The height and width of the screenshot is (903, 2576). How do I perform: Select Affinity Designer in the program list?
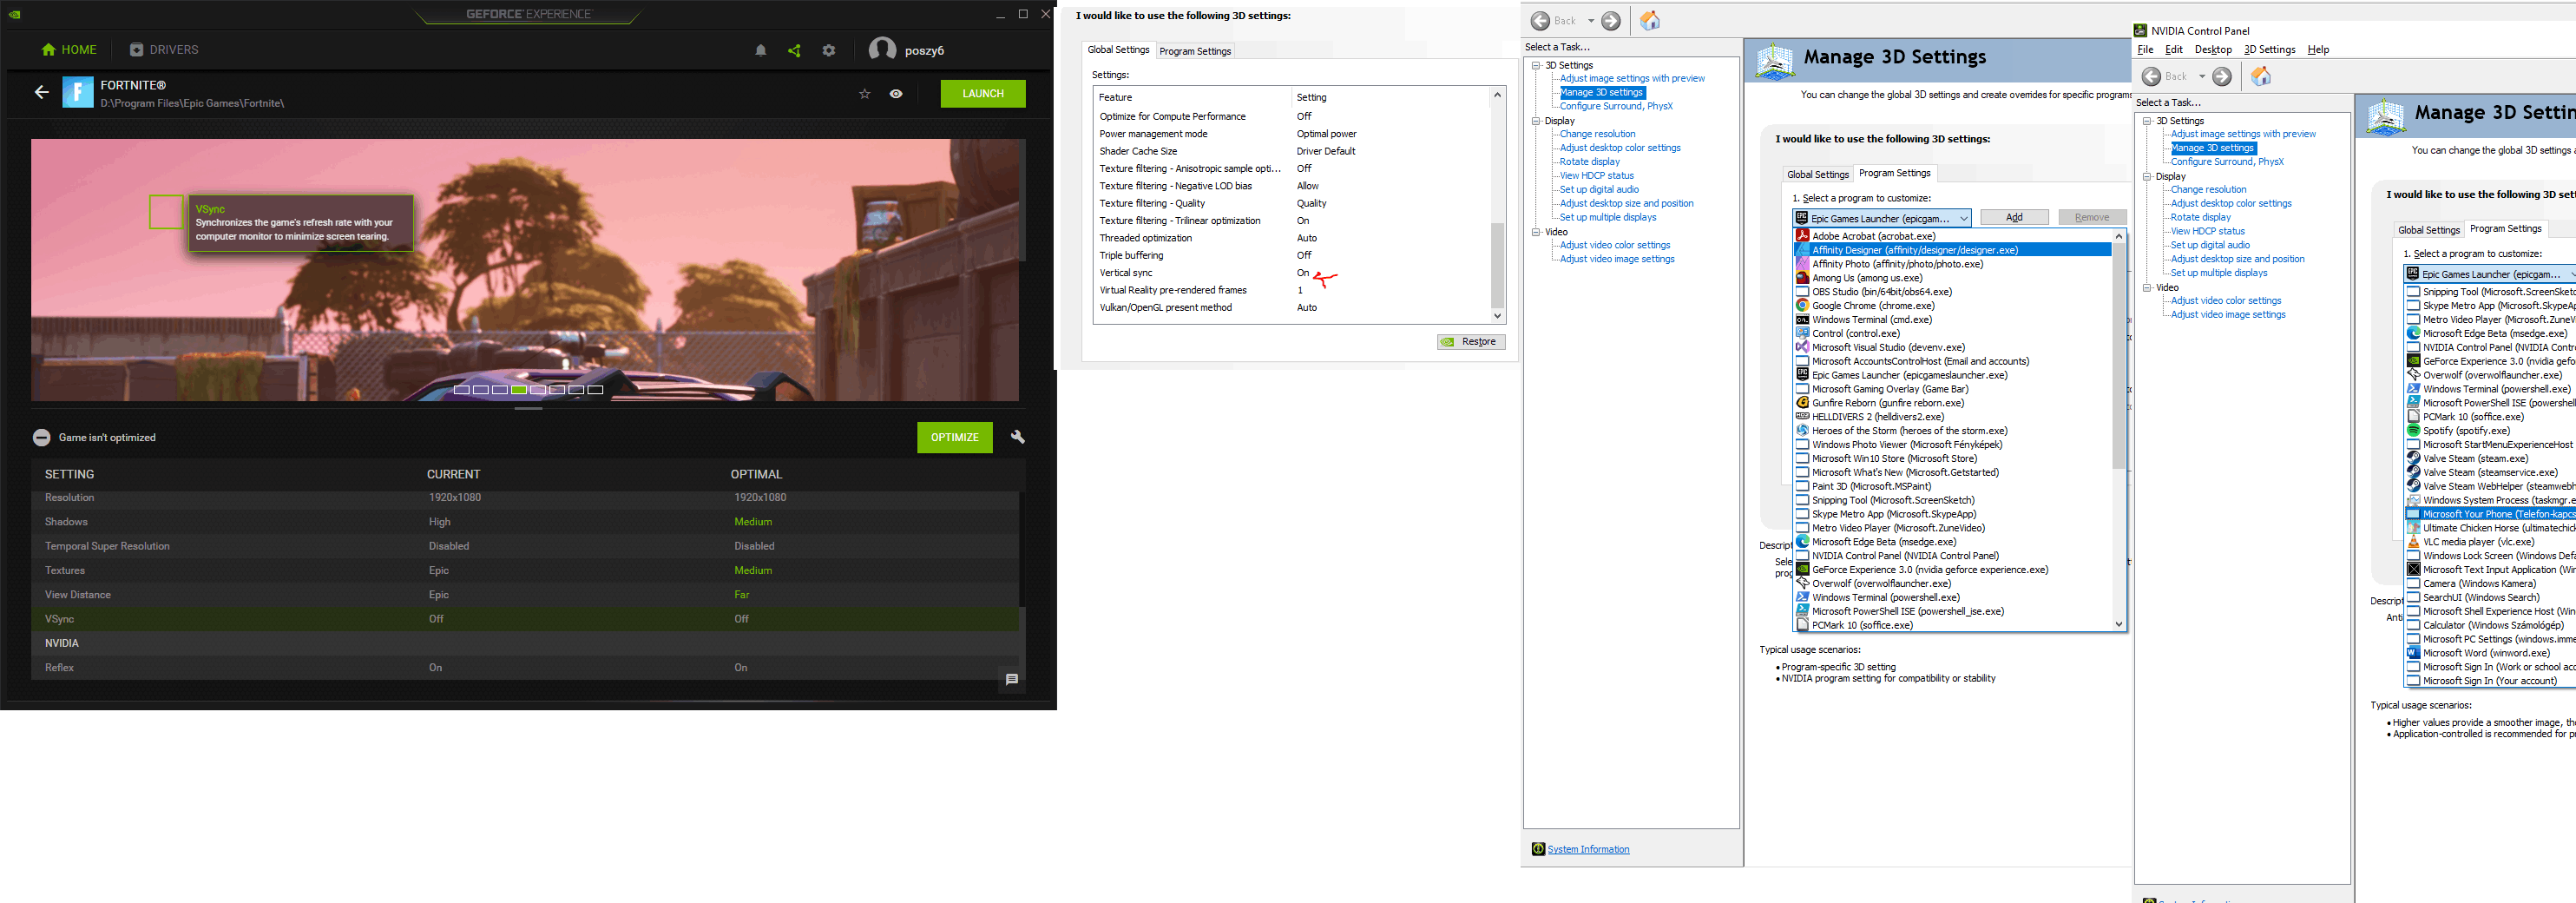coord(1952,250)
